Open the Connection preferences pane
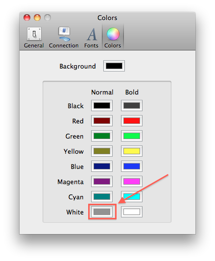The image size is (215, 261). [x=64, y=38]
